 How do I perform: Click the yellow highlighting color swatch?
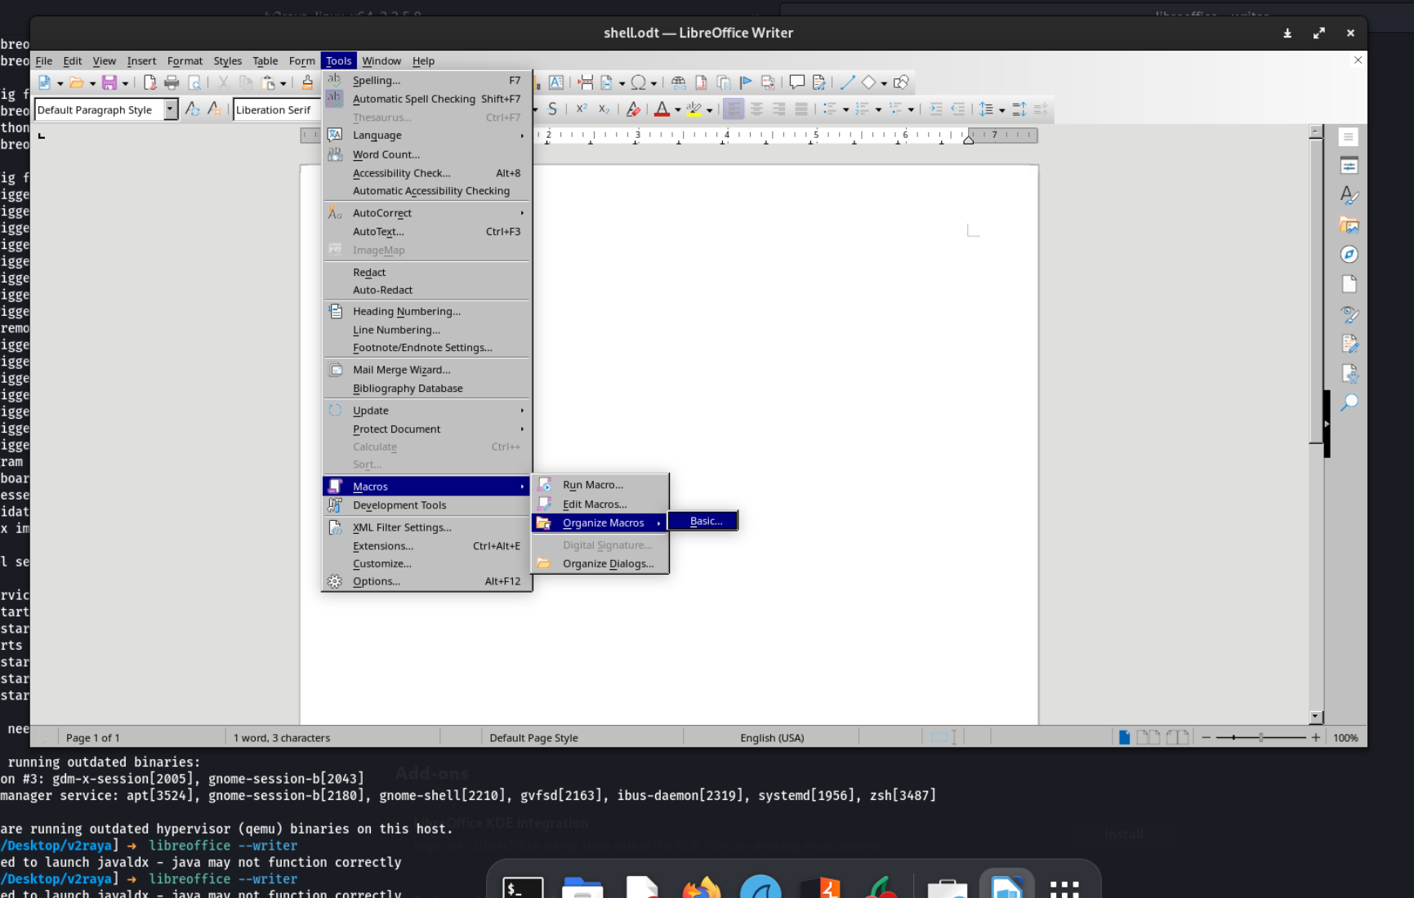[x=694, y=109]
